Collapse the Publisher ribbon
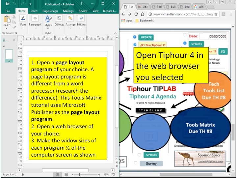 pyautogui.click(x=116, y=33)
